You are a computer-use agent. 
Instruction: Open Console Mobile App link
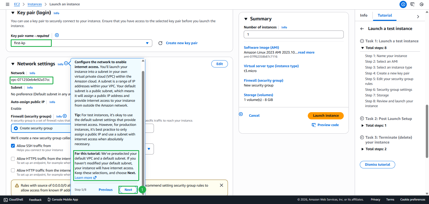[63, 200]
